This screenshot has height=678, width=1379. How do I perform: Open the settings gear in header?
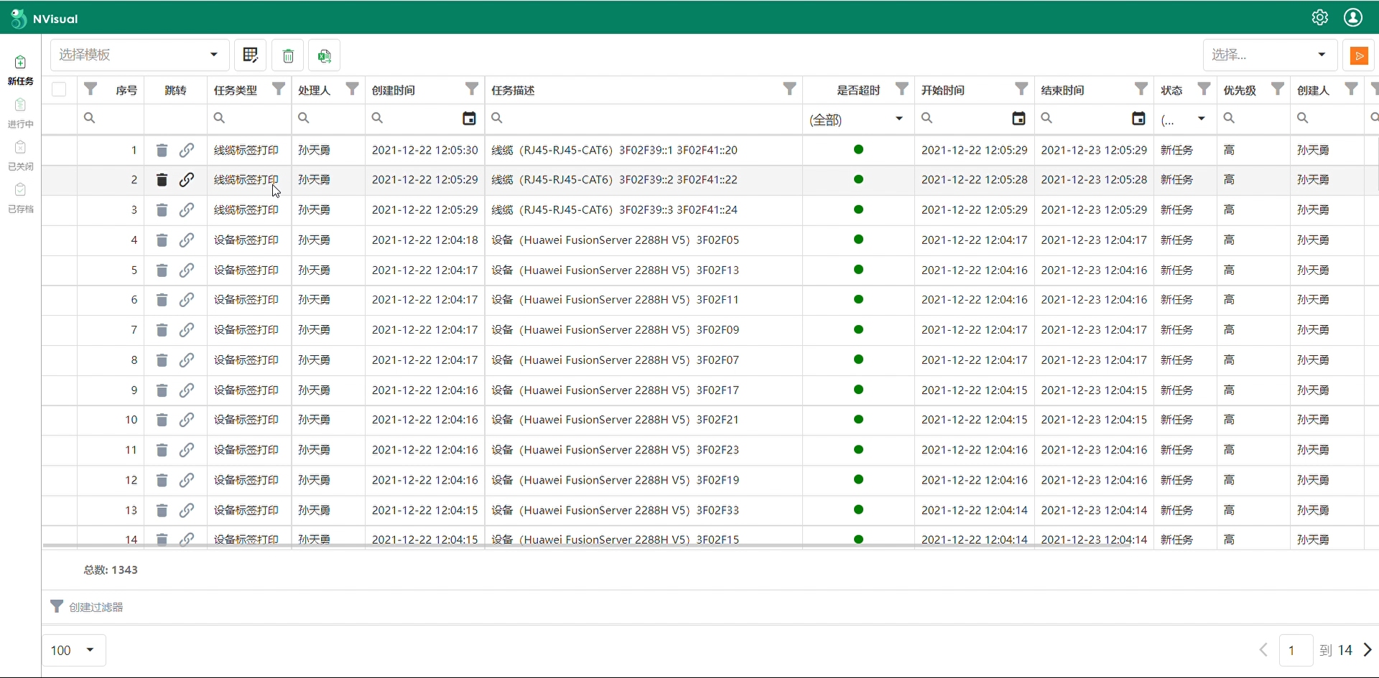pos(1319,18)
